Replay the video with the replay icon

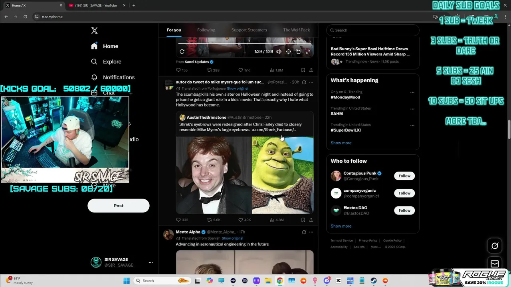pyautogui.click(x=182, y=51)
